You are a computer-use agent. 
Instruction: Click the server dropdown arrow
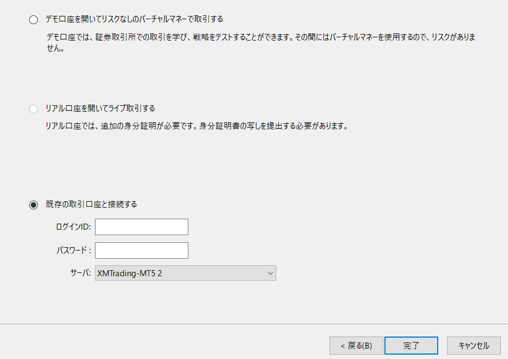point(270,272)
